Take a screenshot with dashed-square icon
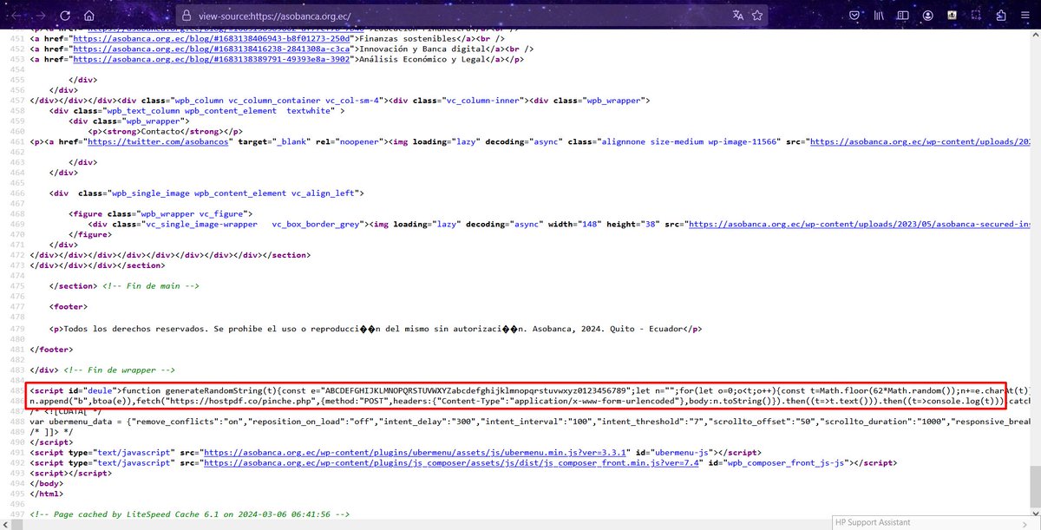The image size is (1041, 530). click(x=977, y=15)
